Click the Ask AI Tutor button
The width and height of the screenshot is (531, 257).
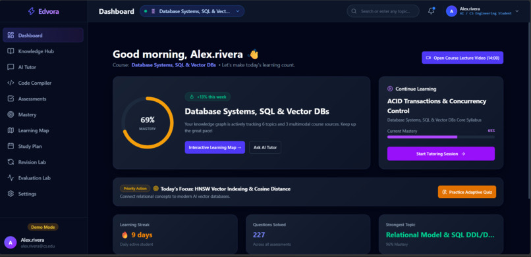(265, 147)
